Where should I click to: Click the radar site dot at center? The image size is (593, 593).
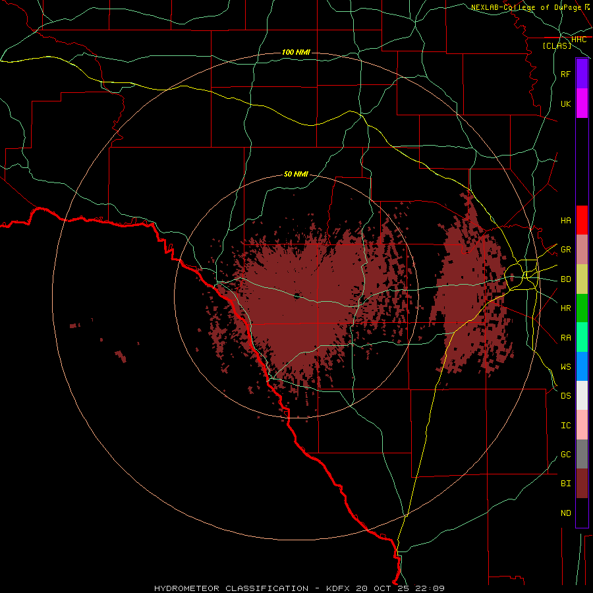[x=296, y=296]
